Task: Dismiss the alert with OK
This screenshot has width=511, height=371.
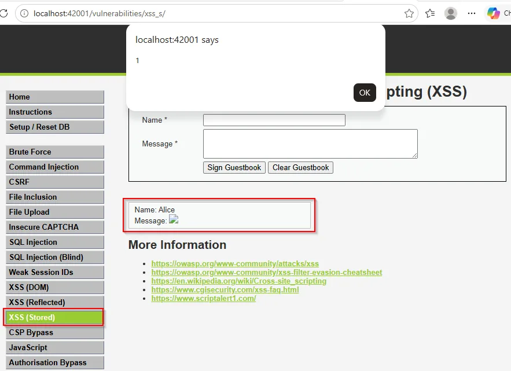Action: [365, 93]
